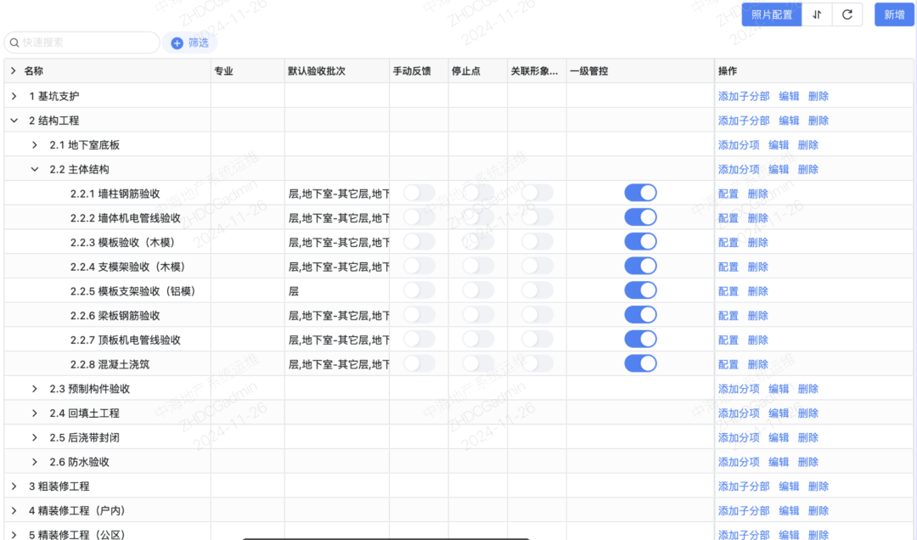The image size is (917, 540).
Task: Collapse the 2 结构工程 node
Action: (14, 120)
